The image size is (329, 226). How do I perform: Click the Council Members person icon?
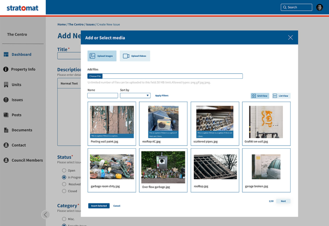point(6,160)
